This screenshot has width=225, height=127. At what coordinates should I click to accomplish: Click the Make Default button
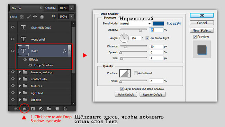[x=126, y=94]
